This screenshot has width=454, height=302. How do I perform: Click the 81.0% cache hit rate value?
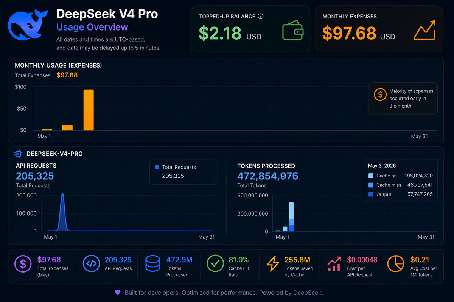(x=239, y=260)
